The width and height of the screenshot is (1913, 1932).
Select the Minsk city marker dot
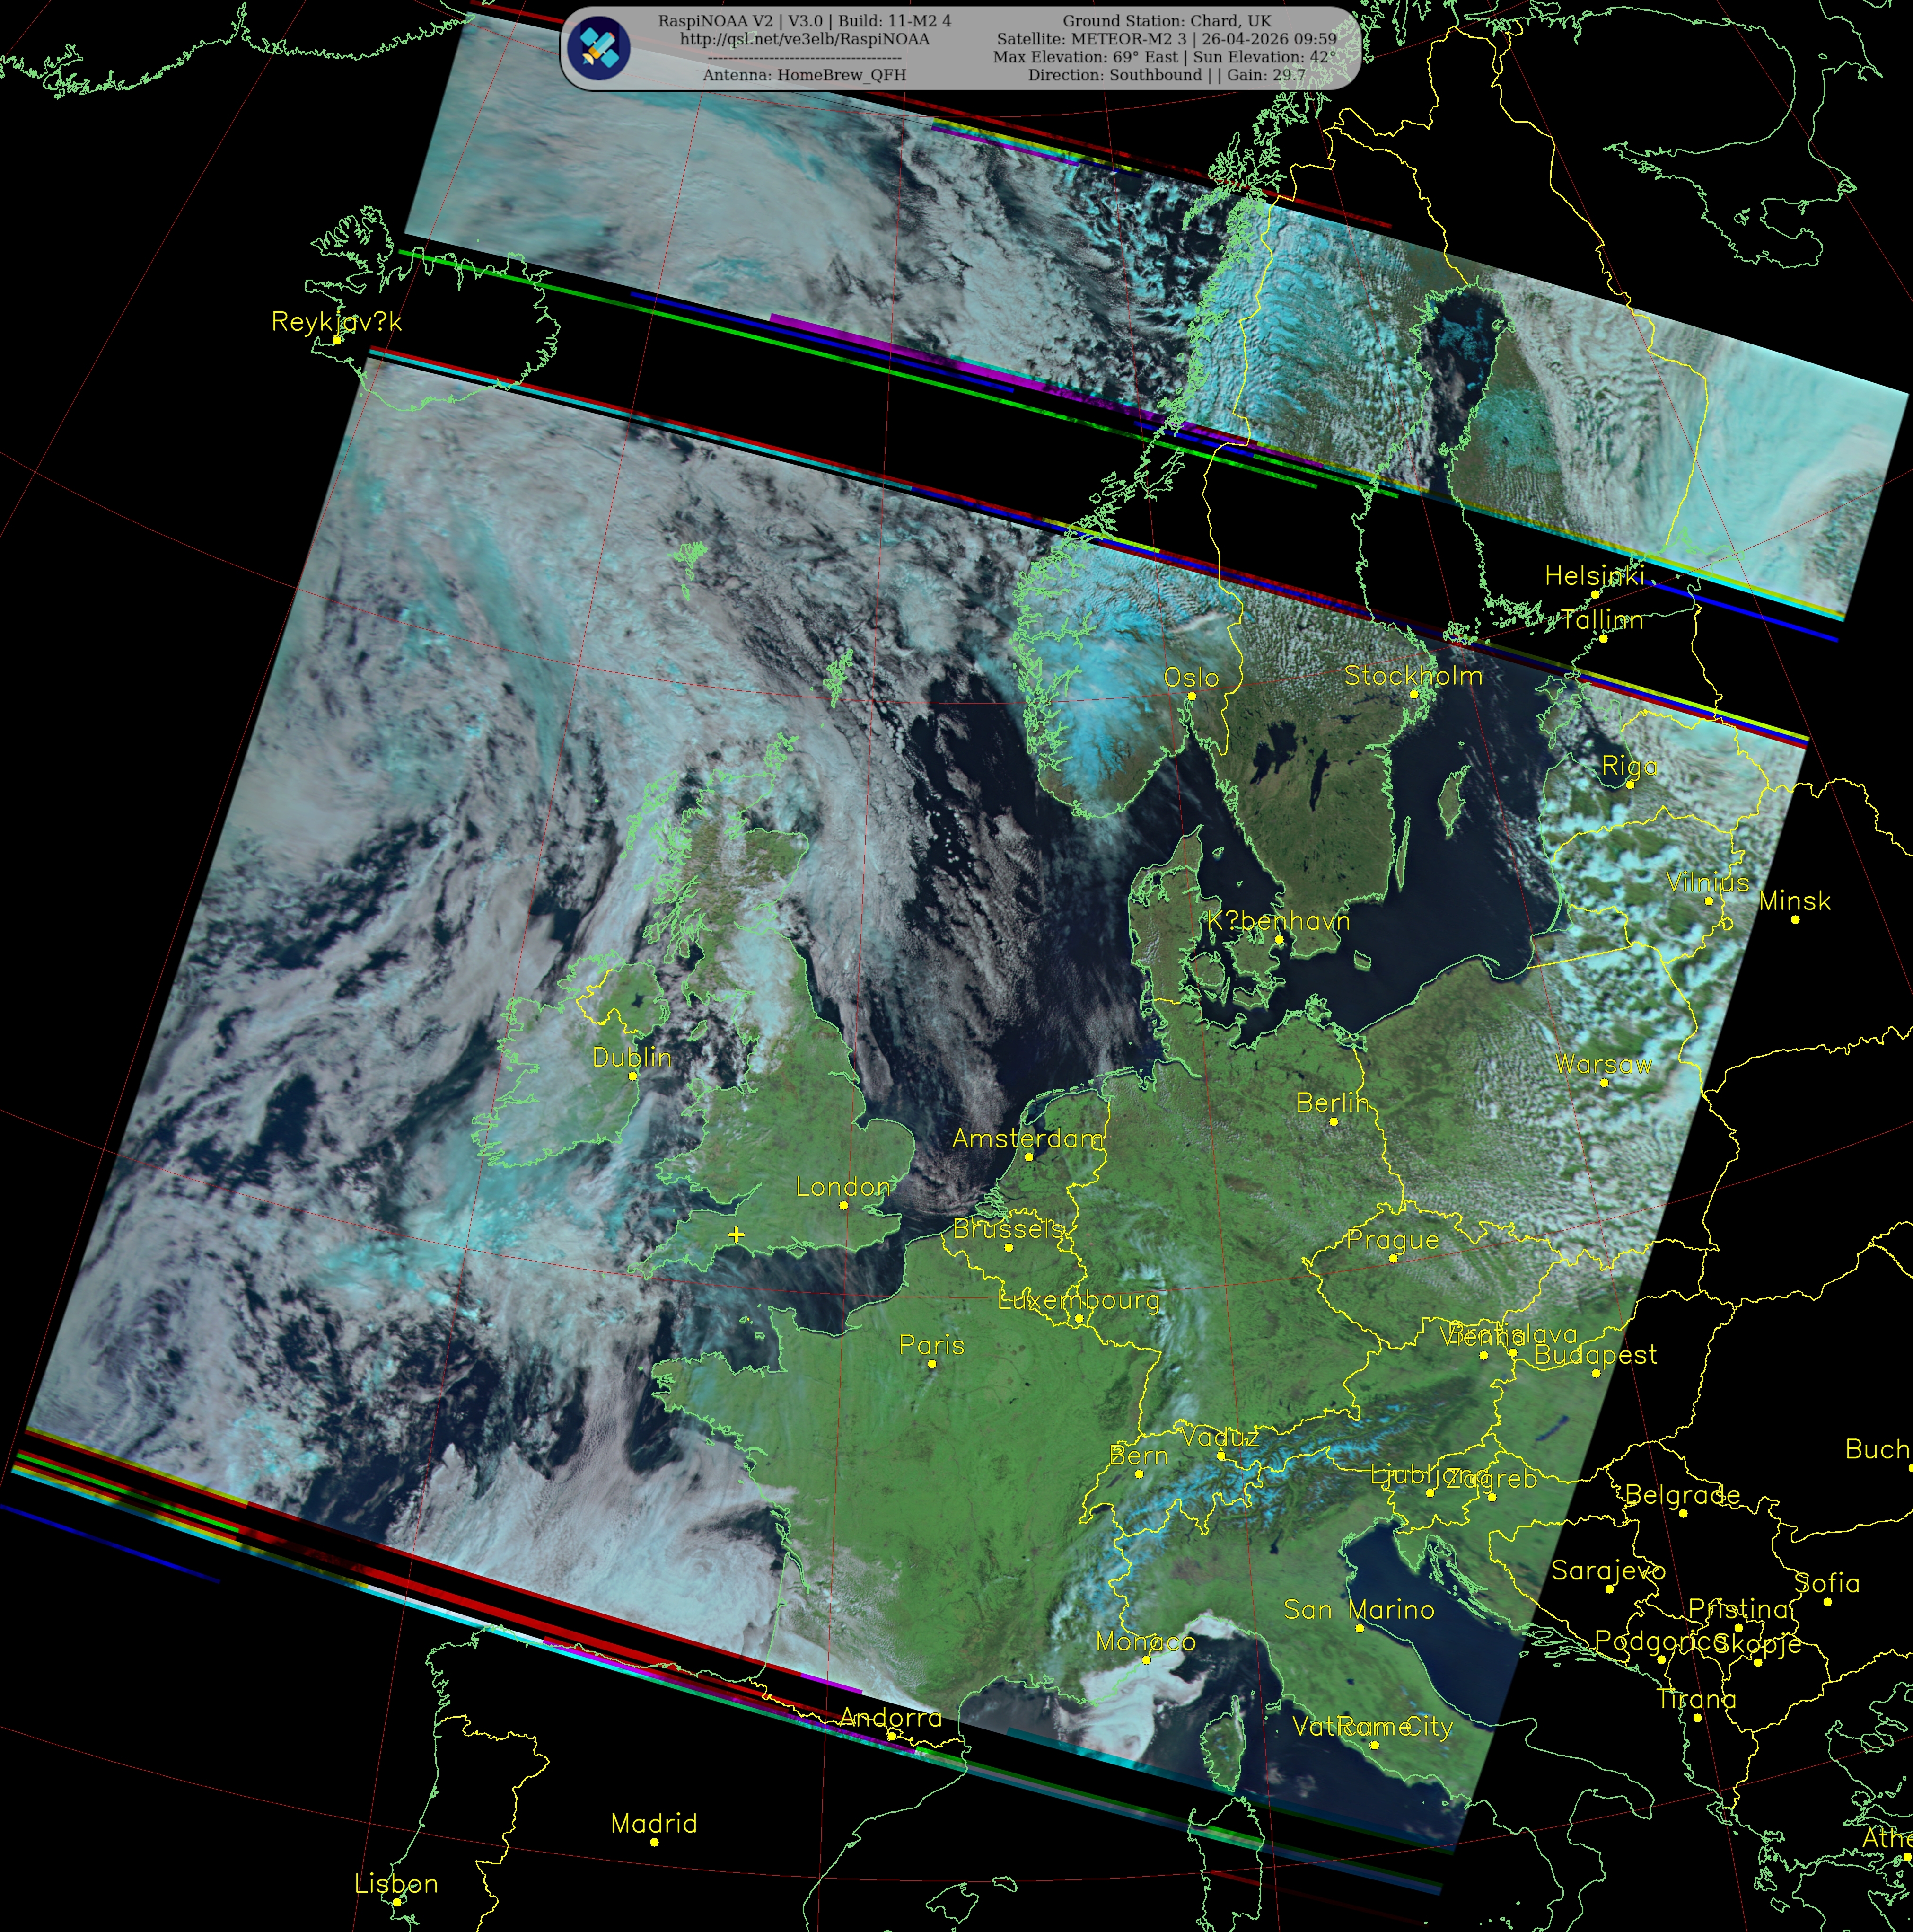(1795, 919)
